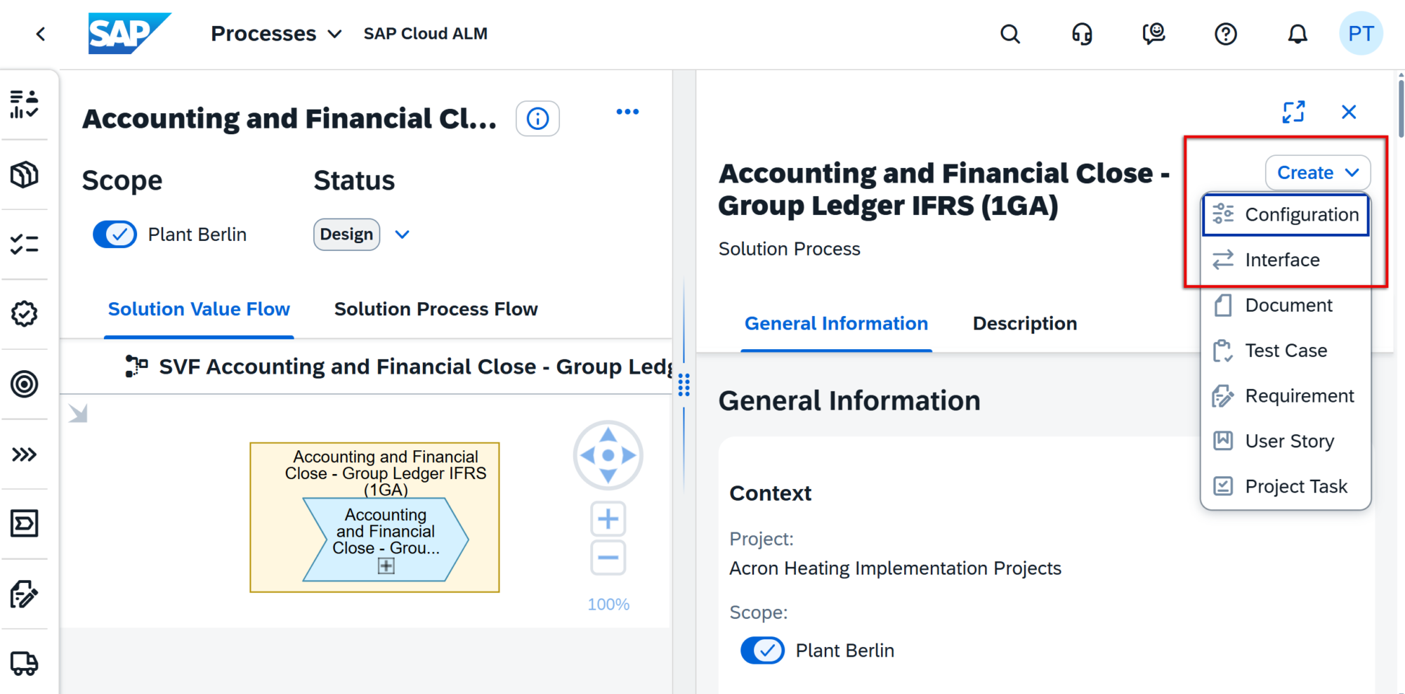Open the help question mark icon
1405x694 pixels.
pyautogui.click(x=1225, y=34)
